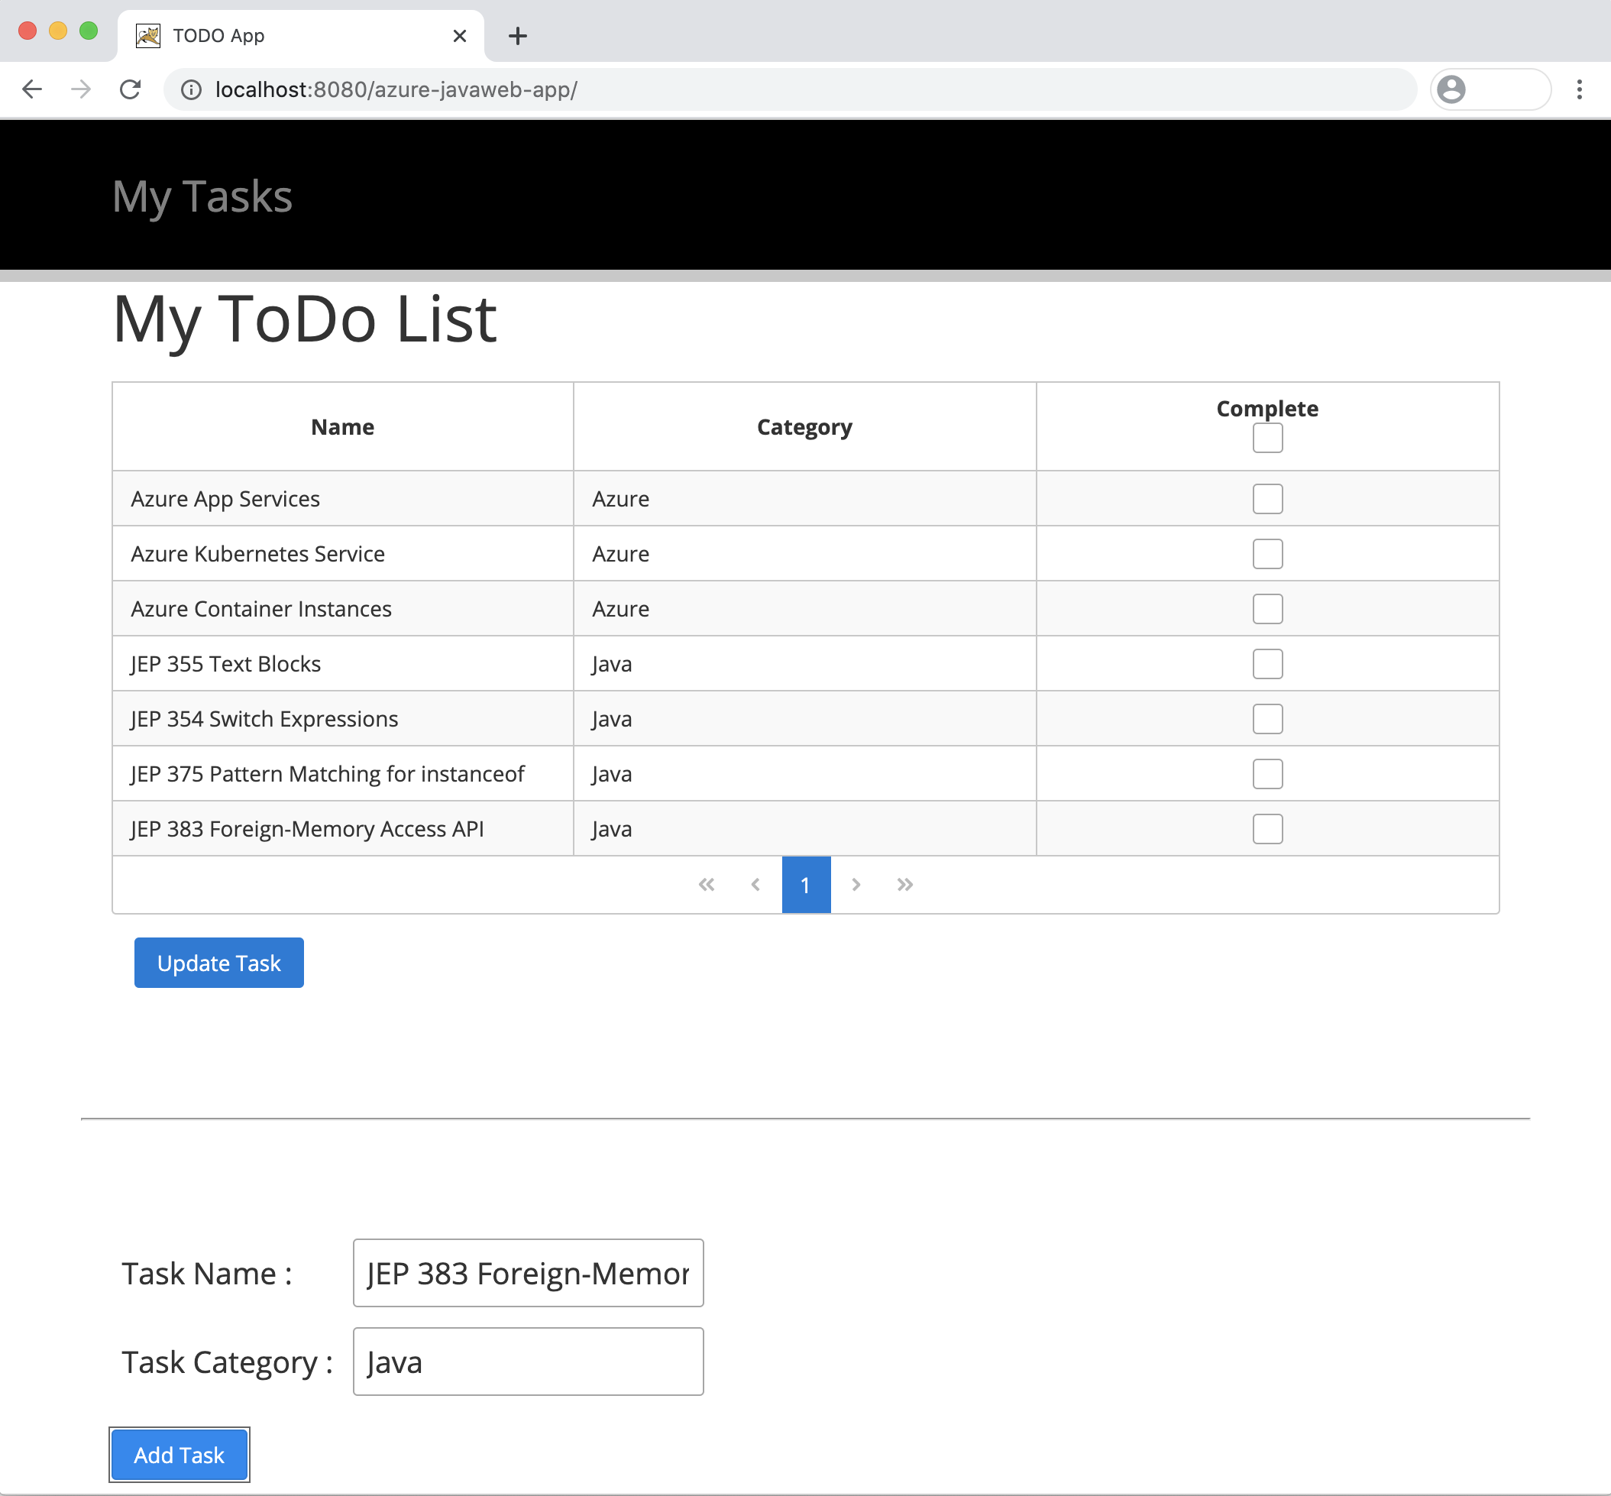
Task: Toggle Complete checkbox for JEP 355 Text Blocks
Action: tap(1266, 664)
